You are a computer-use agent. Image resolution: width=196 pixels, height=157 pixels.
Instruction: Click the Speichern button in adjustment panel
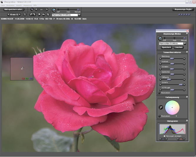pyautogui.click(x=166, y=47)
